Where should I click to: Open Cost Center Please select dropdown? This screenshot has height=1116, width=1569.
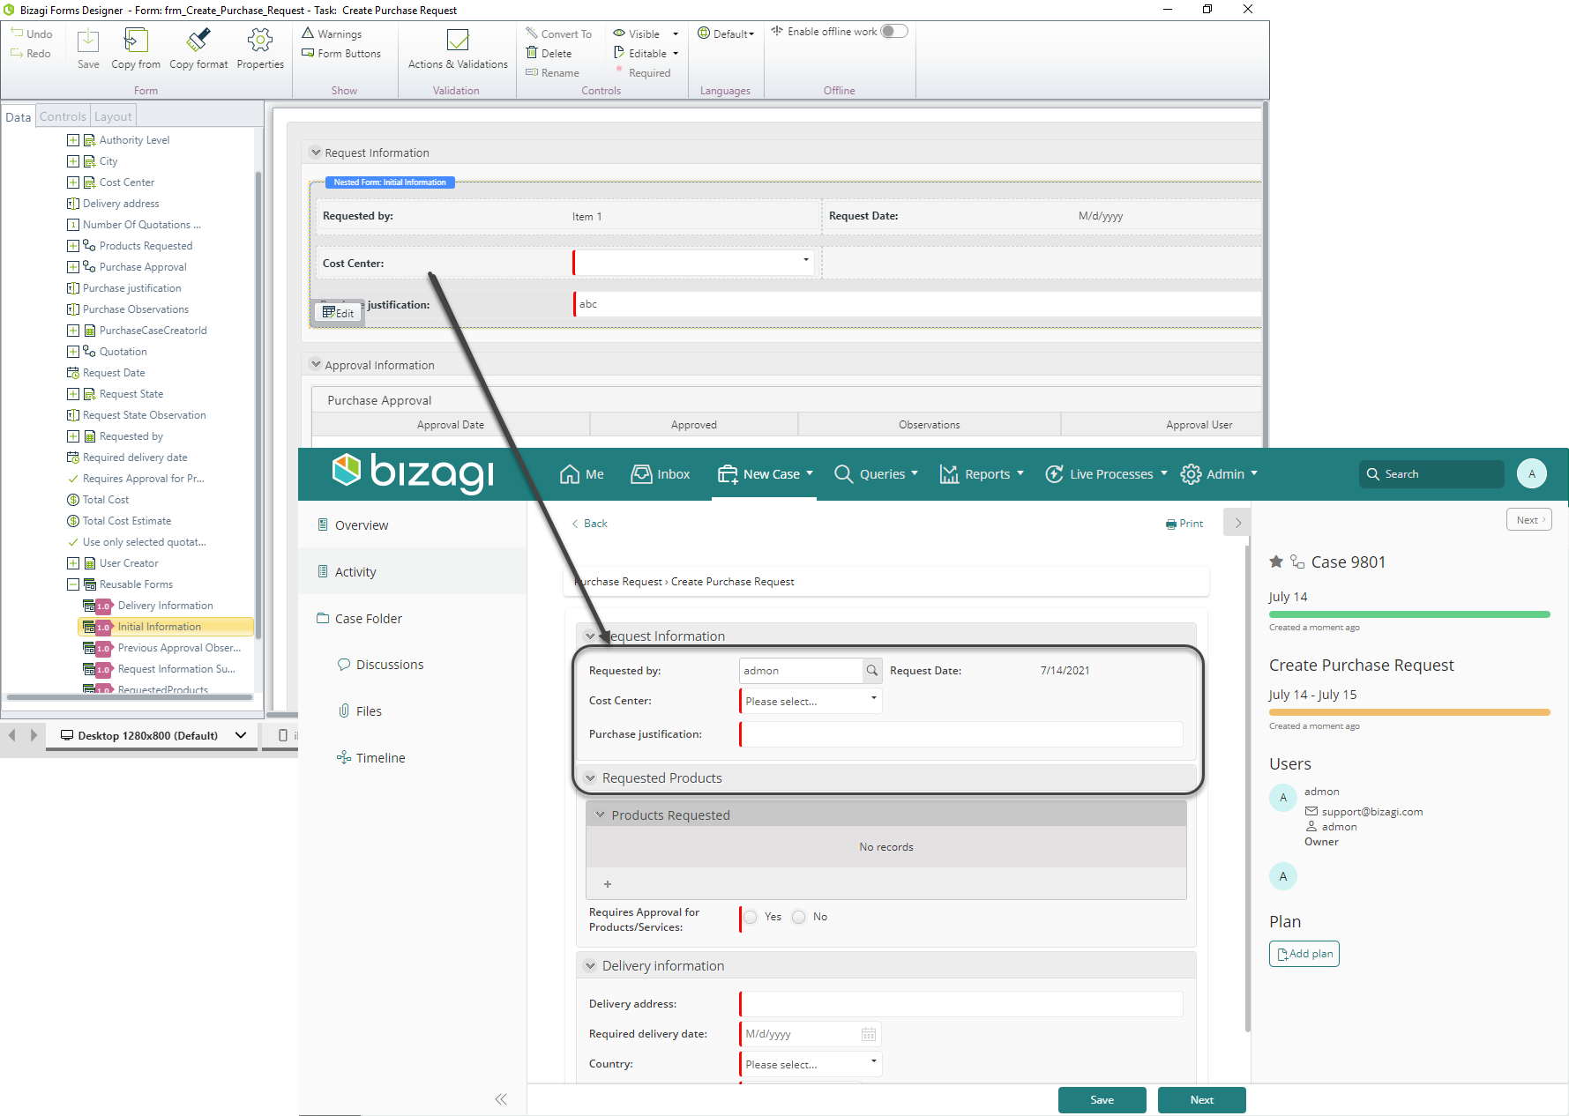(x=811, y=701)
